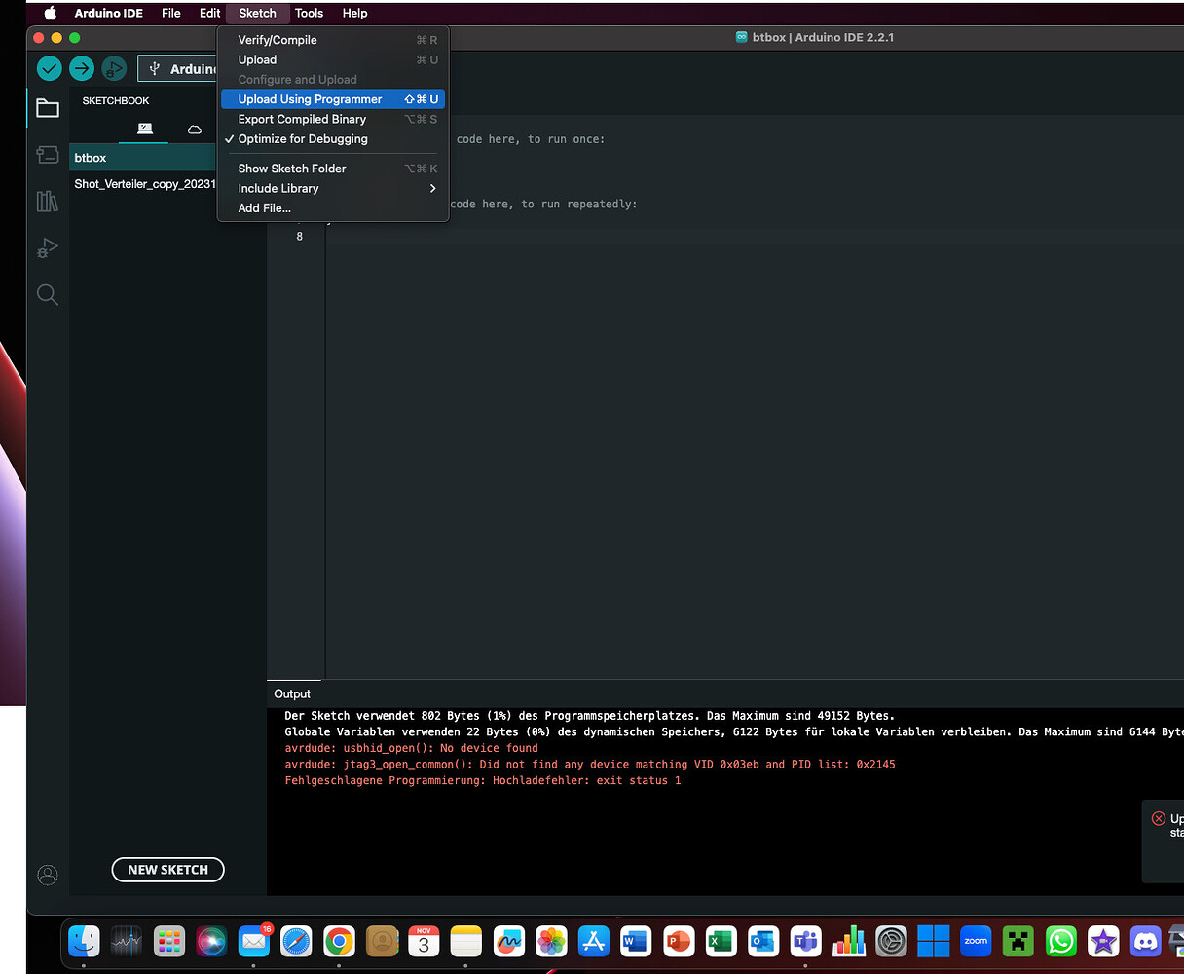The image size is (1184, 974).
Task: Select the Shot_Verteiler_copy sketch
Action: pos(143,184)
